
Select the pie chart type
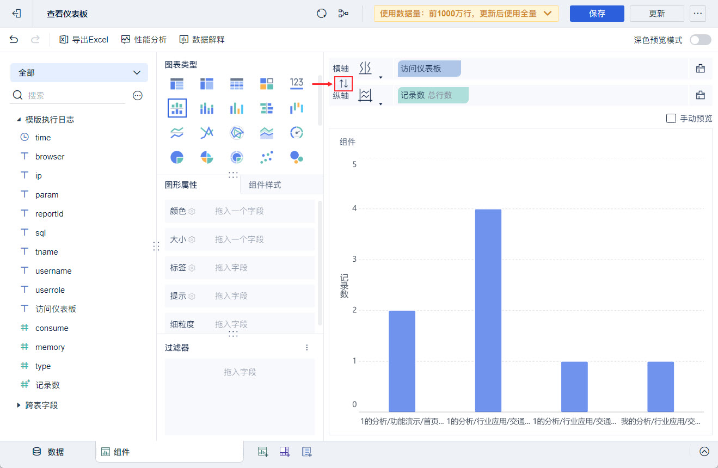(x=177, y=157)
